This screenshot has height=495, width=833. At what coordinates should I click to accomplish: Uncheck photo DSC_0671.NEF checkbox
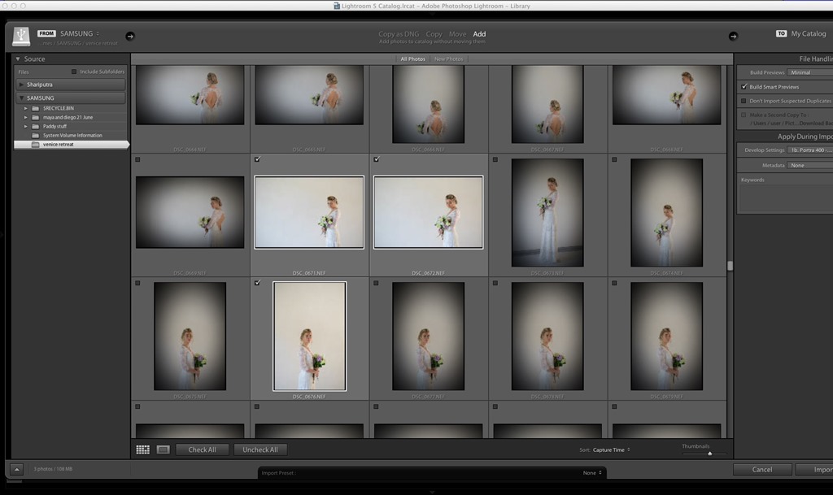click(257, 159)
